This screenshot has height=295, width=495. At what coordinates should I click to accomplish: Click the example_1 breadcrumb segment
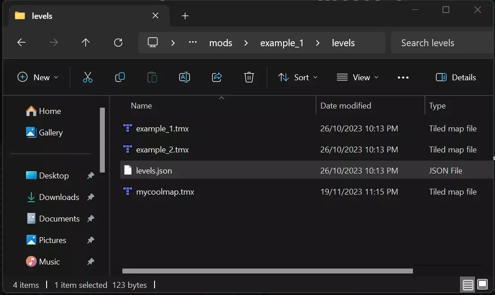point(282,43)
